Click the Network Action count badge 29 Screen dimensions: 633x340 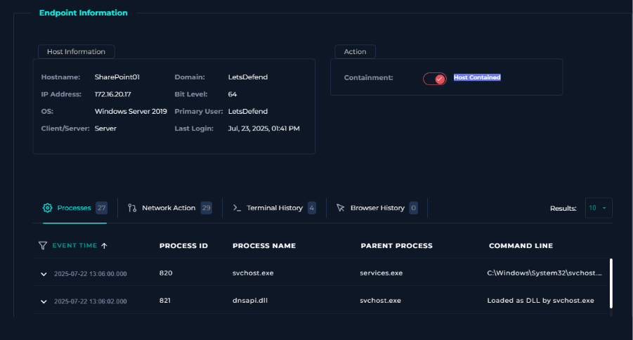coord(207,208)
